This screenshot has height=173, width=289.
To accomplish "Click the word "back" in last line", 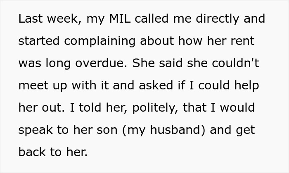I will point(32,152).
